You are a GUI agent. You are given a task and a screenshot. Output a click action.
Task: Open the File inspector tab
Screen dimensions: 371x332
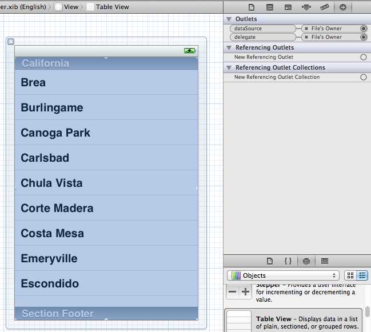pos(252,7)
